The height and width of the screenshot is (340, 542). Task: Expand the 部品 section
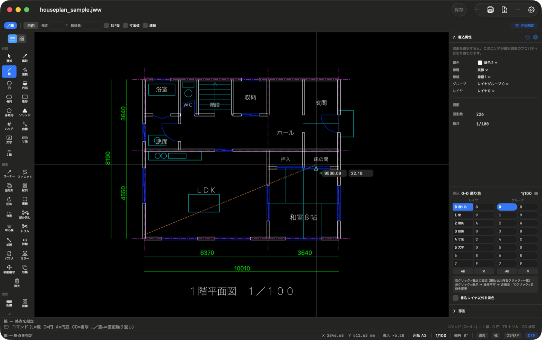pos(459,311)
